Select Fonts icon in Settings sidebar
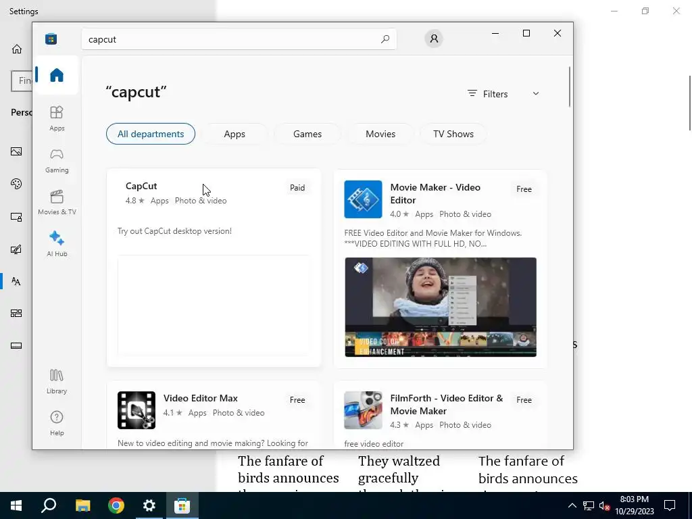 [16, 281]
